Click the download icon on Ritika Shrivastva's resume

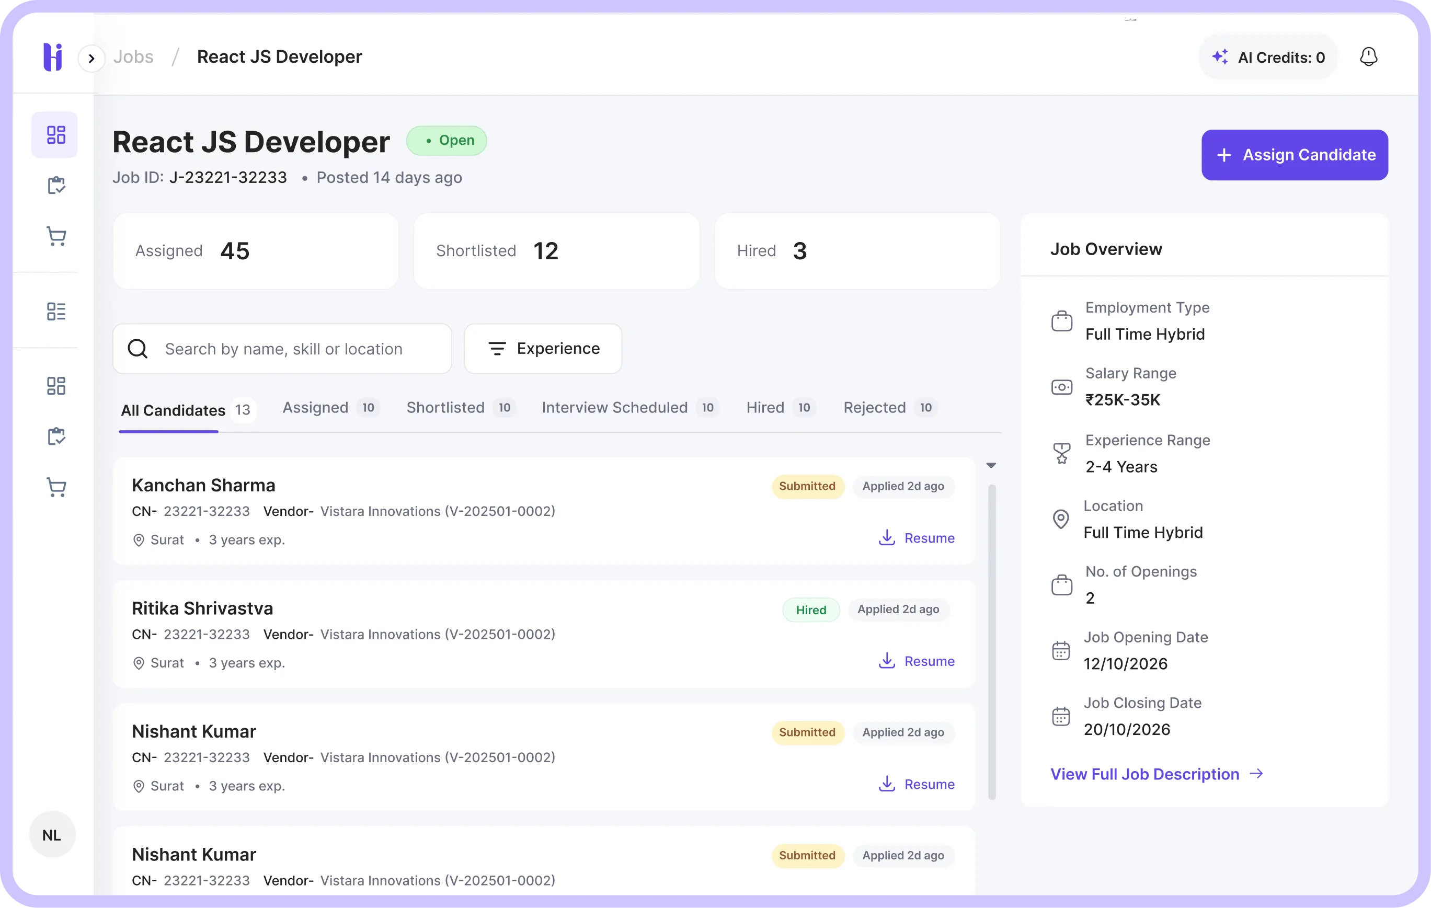coord(887,661)
